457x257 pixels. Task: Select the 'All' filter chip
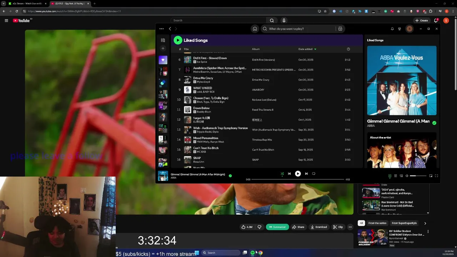coord(361,223)
